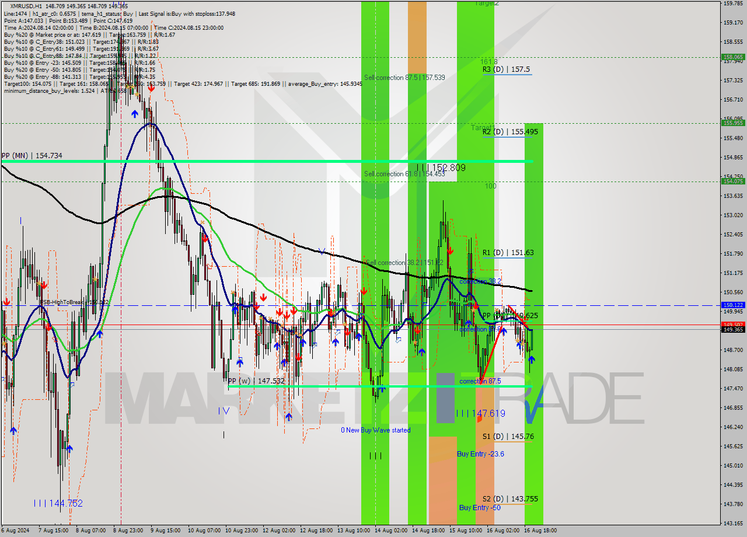Click the 149.365 current price tag on axis
This screenshot has width=747, height=537.
(x=733, y=330)
